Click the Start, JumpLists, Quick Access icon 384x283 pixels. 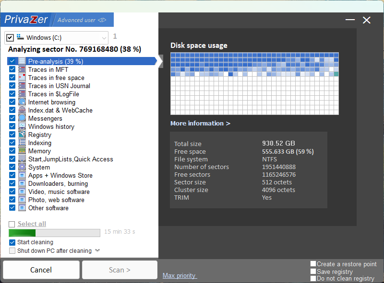coord(22,159)
